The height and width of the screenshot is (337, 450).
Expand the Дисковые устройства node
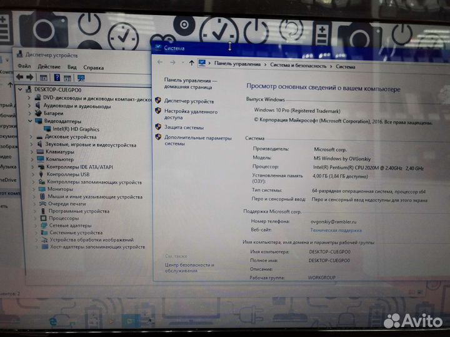click(31, 137)
